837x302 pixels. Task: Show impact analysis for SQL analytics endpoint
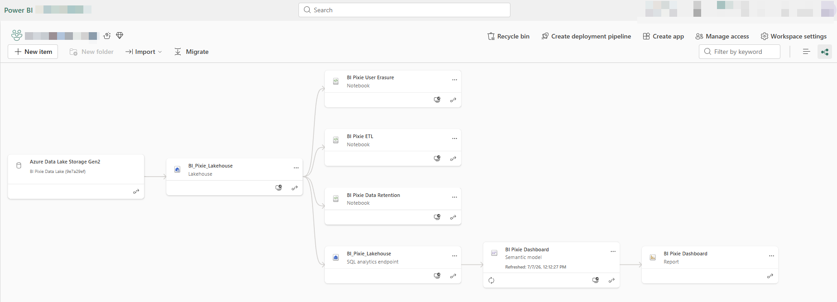point(437,276)
